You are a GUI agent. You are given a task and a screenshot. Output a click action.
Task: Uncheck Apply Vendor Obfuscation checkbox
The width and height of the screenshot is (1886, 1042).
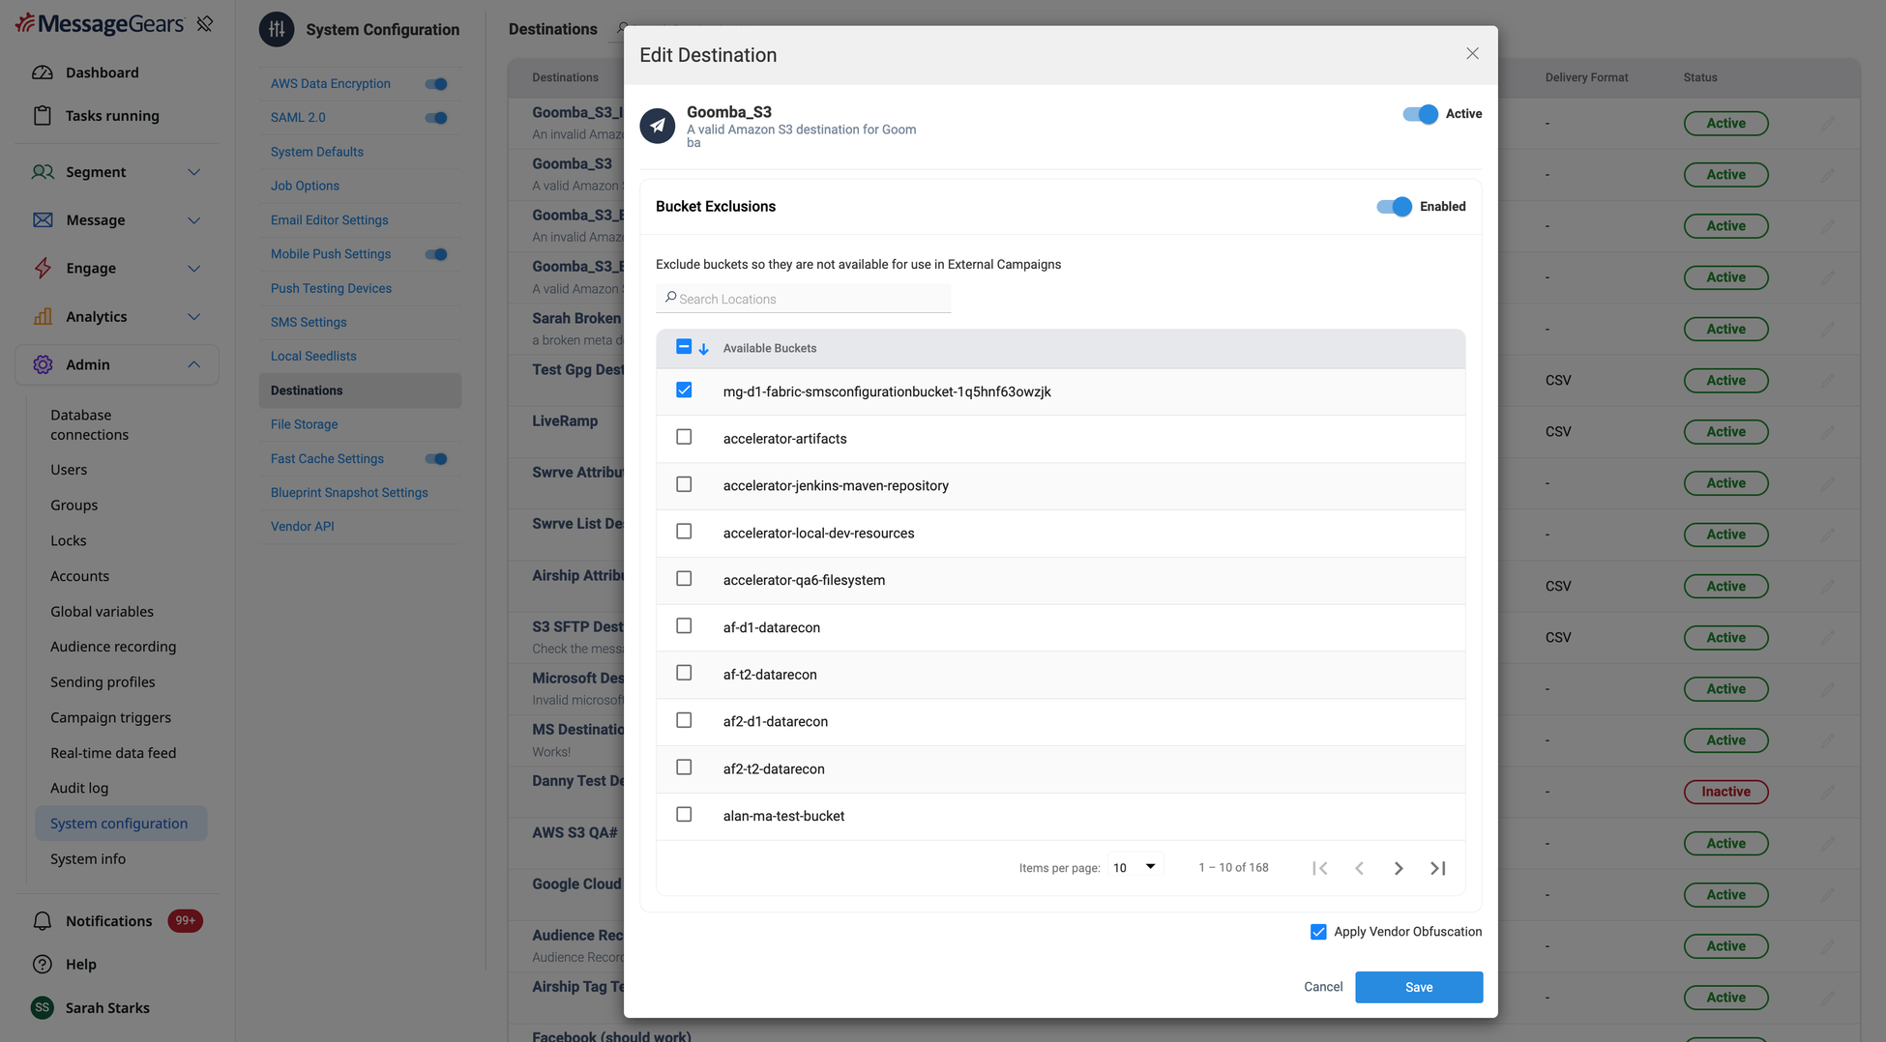(x=1318, y=932)
